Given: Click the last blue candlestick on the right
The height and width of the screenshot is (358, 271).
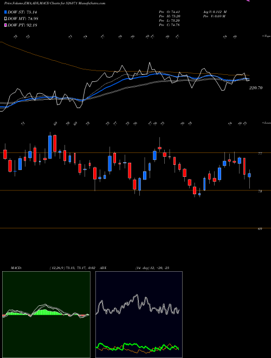Looking at the screenshot, I should coord(249,175).
